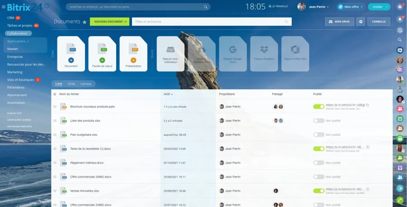The height and width of the screenshot is (207, 407).
Task: Open list column settings gear icon
Action: (55, 94)
